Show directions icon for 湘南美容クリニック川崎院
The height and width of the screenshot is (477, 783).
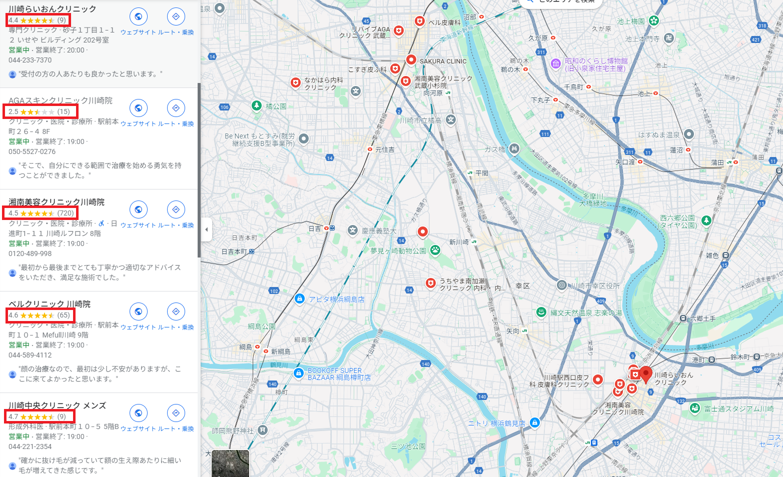pos(176,209)
